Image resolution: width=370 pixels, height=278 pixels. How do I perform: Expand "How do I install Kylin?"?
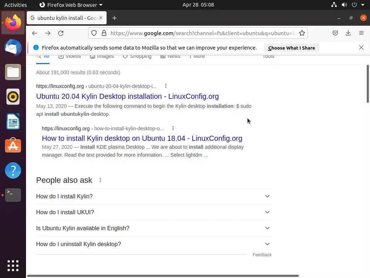tap(154, 196)
